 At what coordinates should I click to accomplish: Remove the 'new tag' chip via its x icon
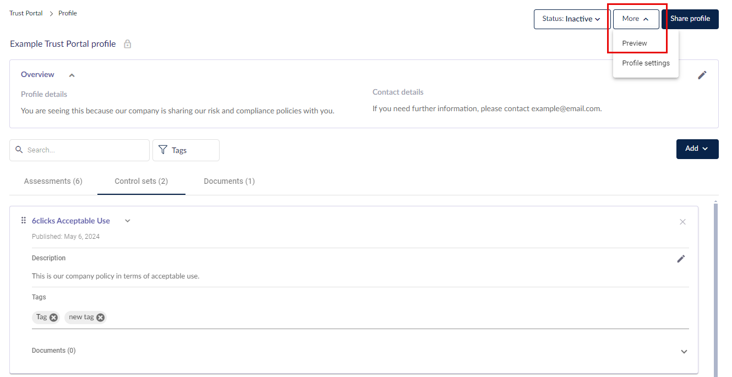100,317
